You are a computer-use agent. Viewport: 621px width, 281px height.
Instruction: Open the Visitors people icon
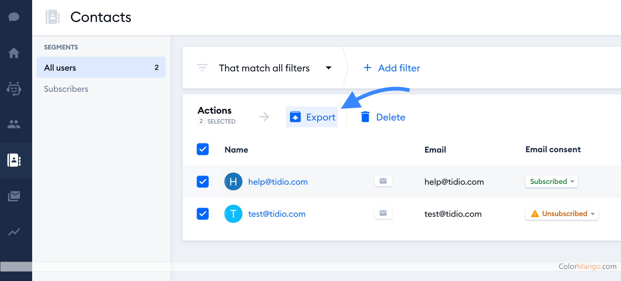click(14, 124)
